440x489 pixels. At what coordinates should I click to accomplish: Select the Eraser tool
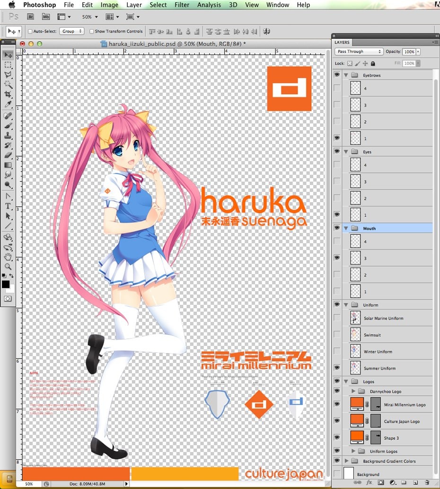tap(8, 155)
